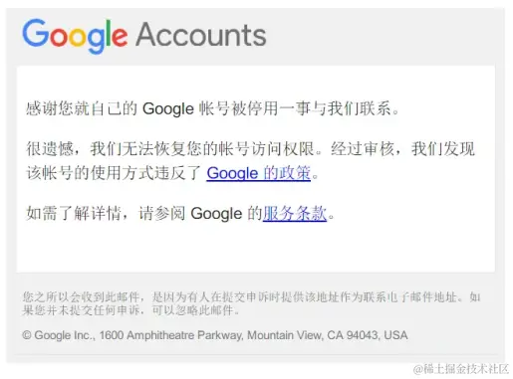Click the colorful Google logo
The image size is (513, 379).
[75, 36]
